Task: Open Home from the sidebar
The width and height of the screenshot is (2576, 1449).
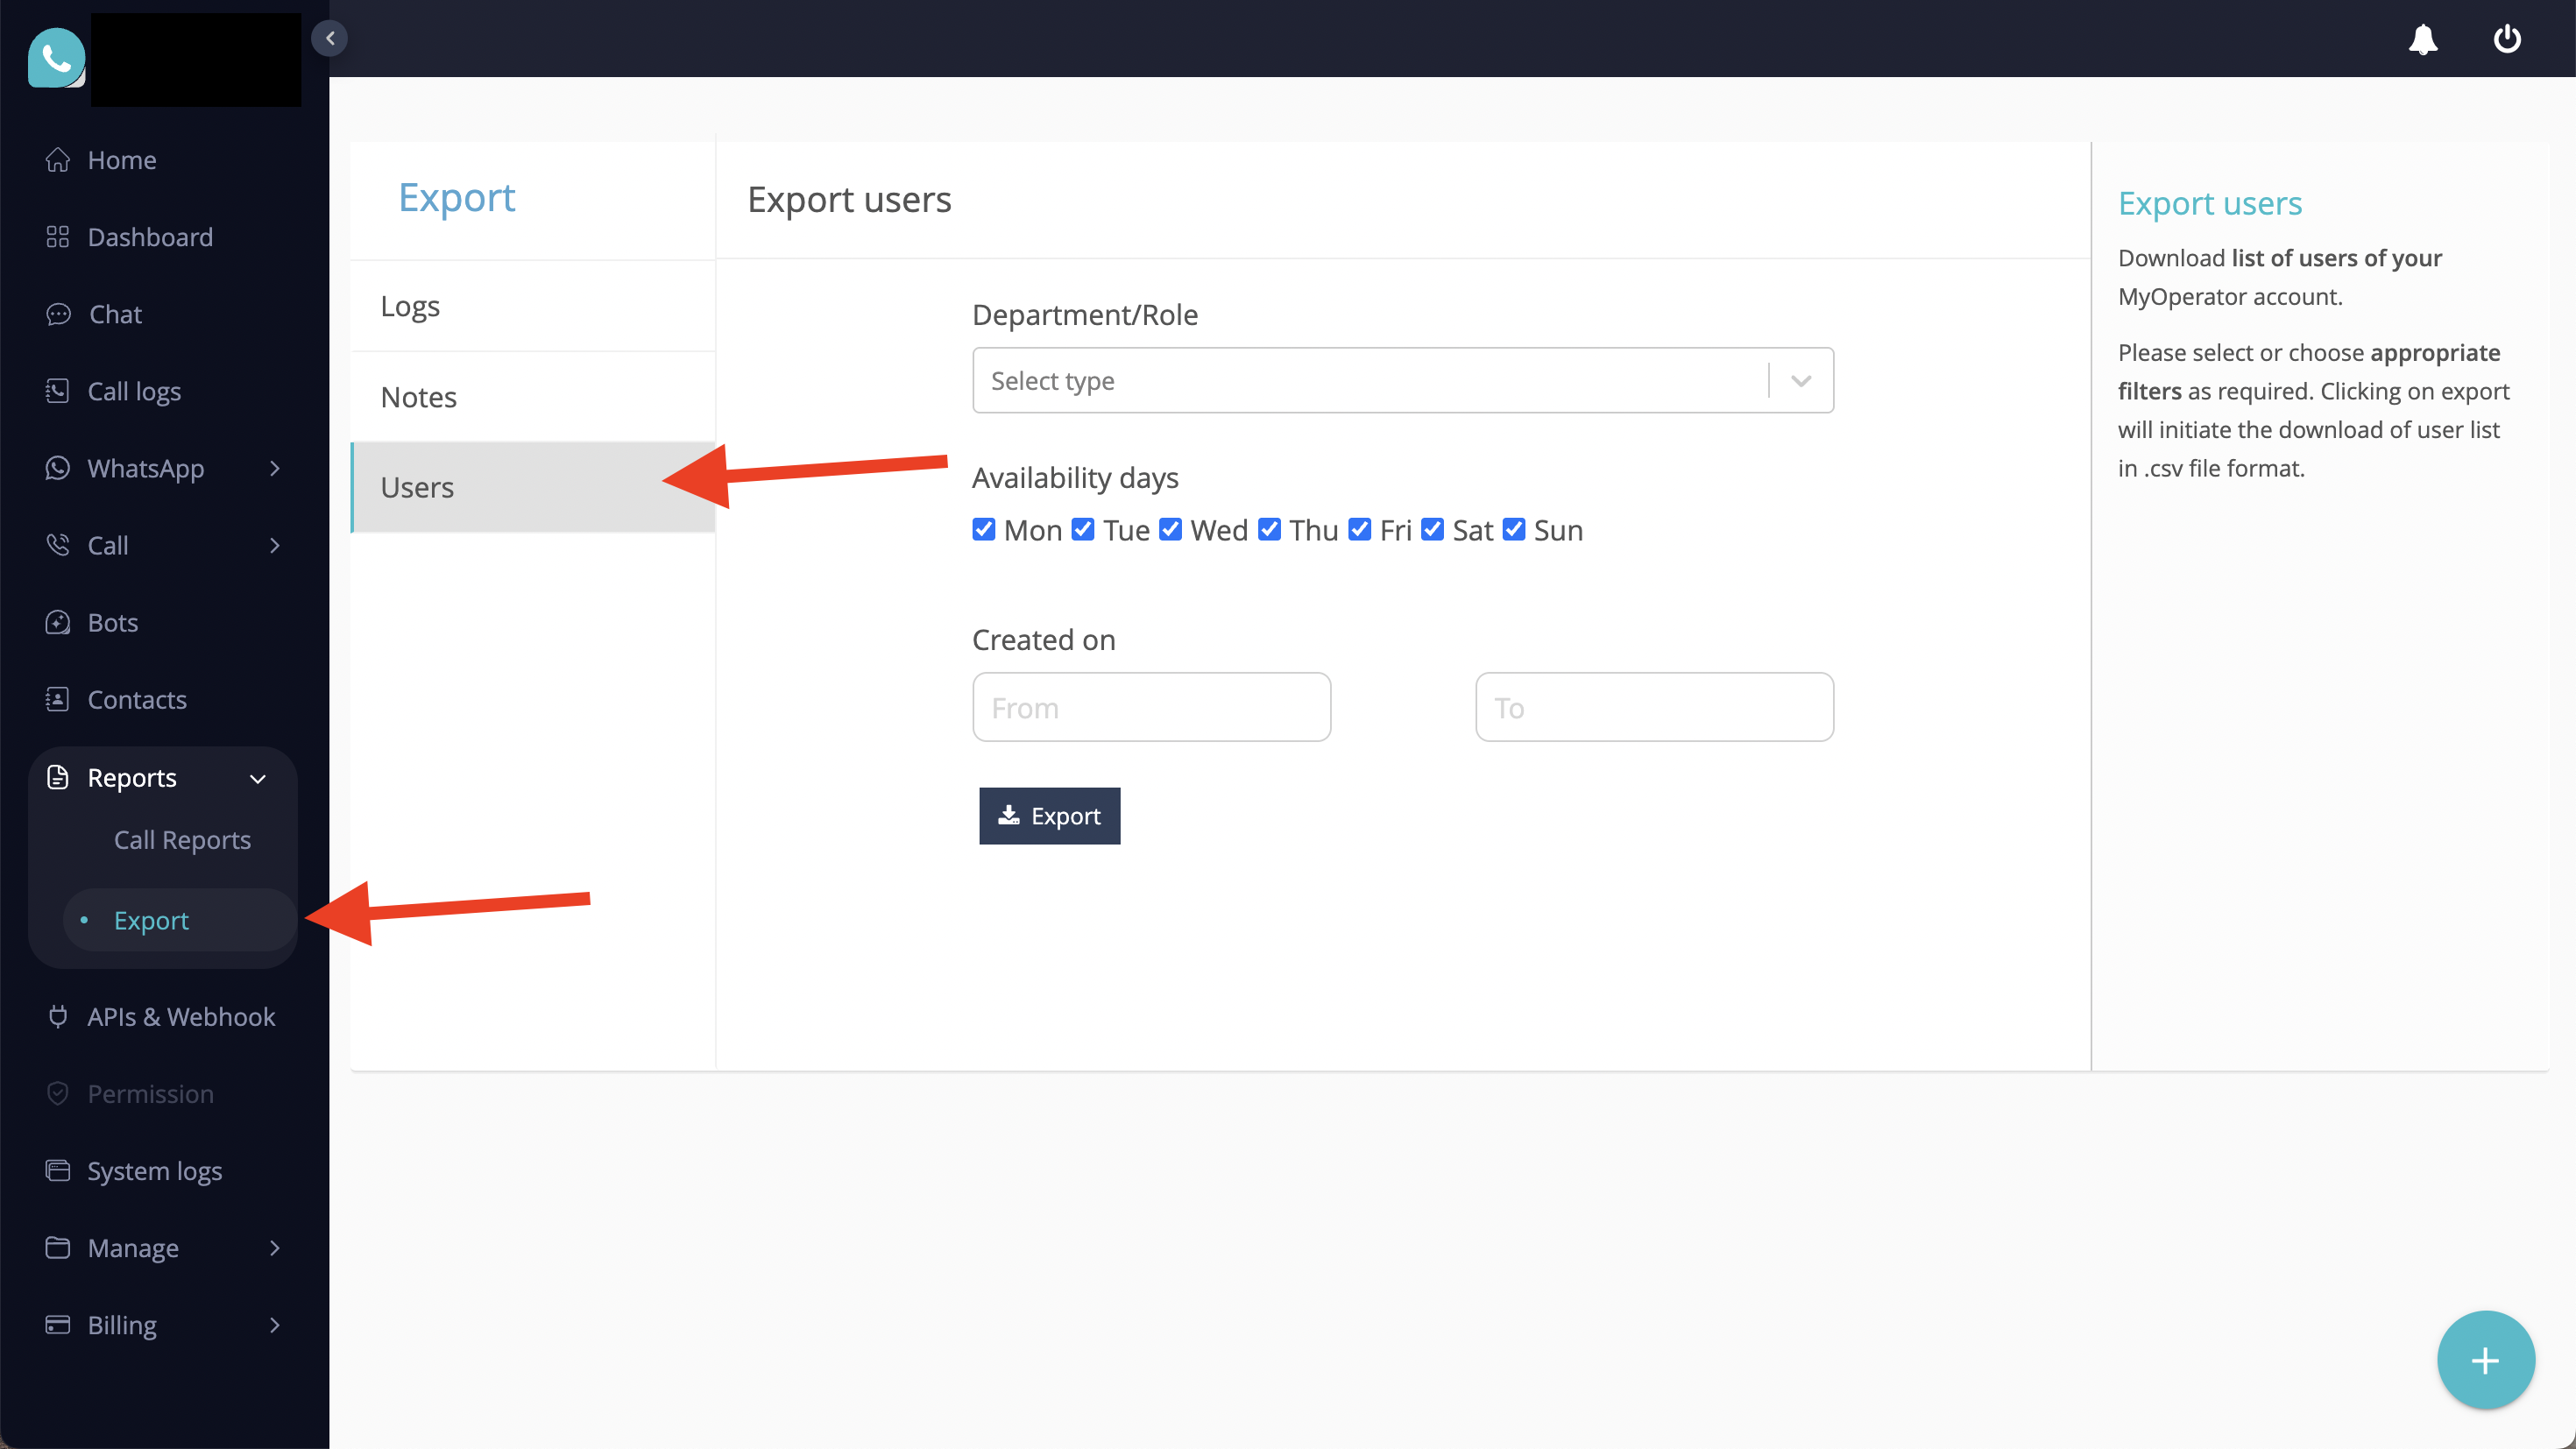Action: (x=121, y=160)
